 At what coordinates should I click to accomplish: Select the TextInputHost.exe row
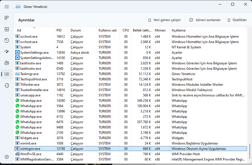[131, 79]
